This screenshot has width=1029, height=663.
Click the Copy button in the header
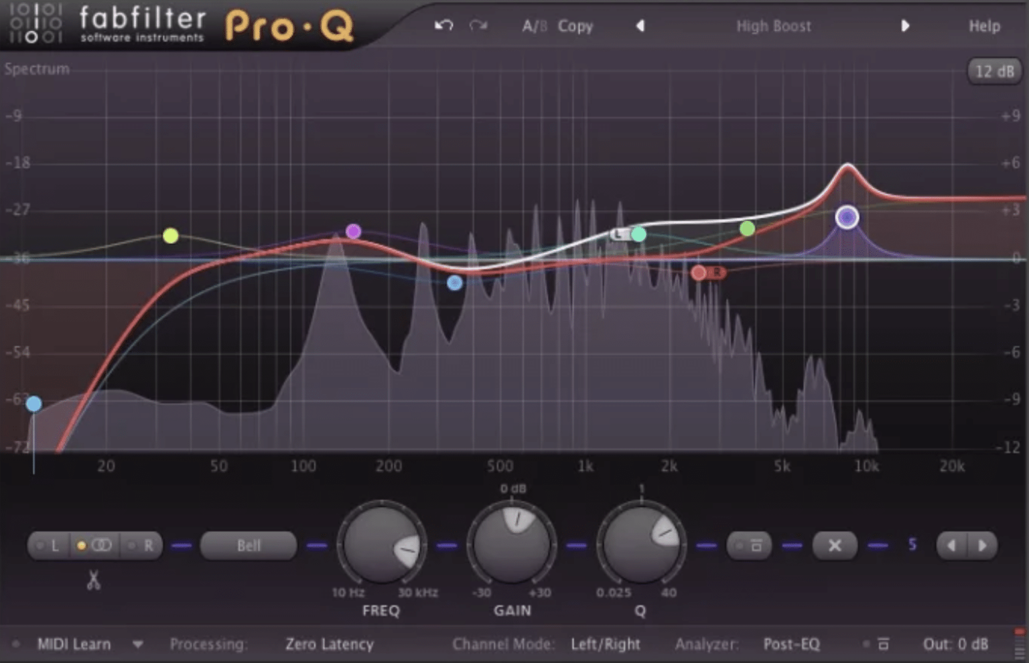click(575, 25)
